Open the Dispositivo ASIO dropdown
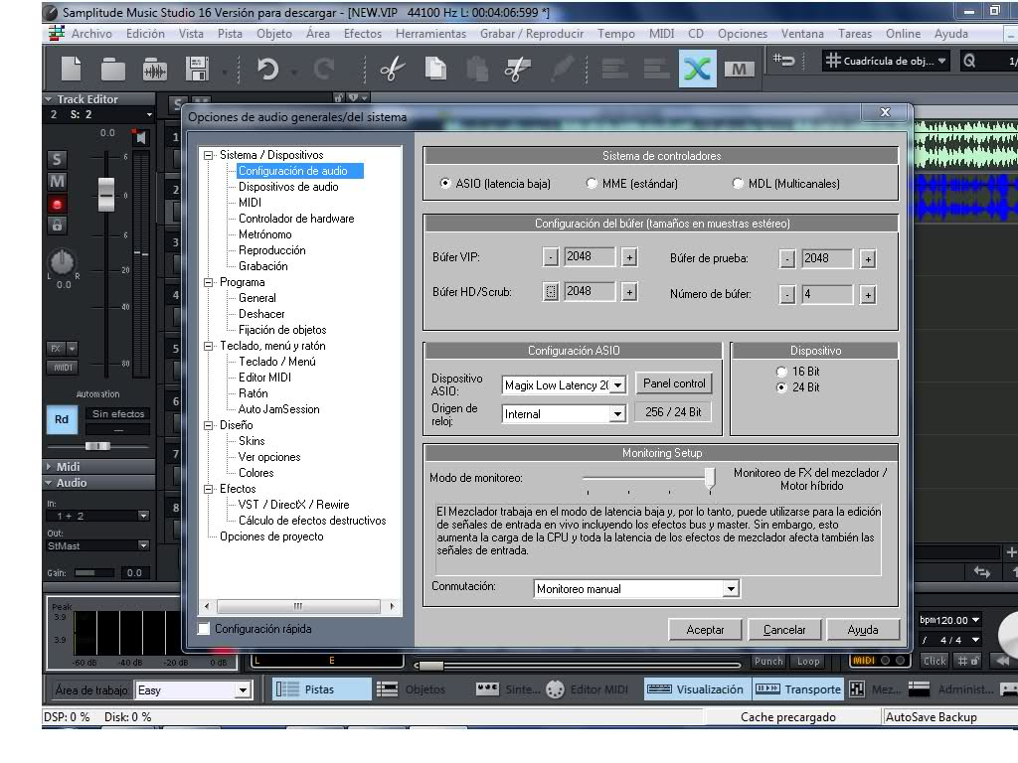 coord(617,385)
